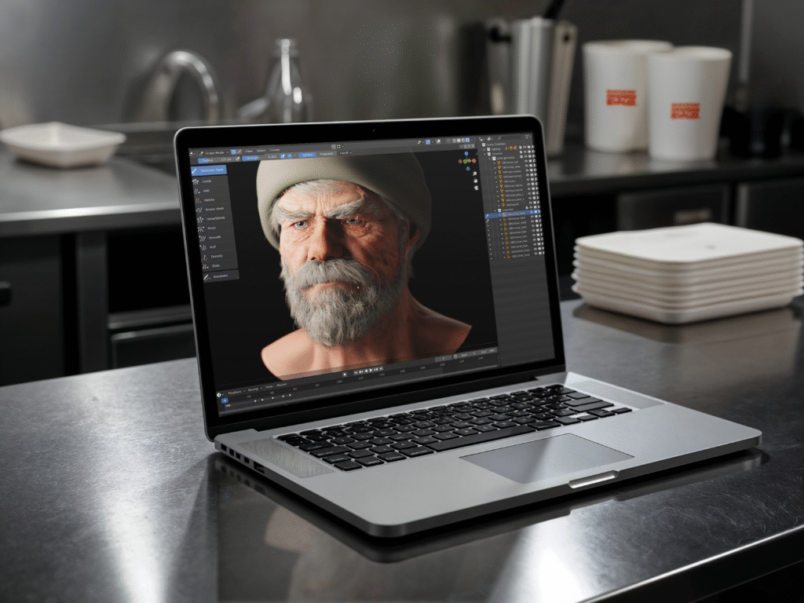Select the Annotate tool
The width and height of the screenshot is (804, 603).
point(220,276)
